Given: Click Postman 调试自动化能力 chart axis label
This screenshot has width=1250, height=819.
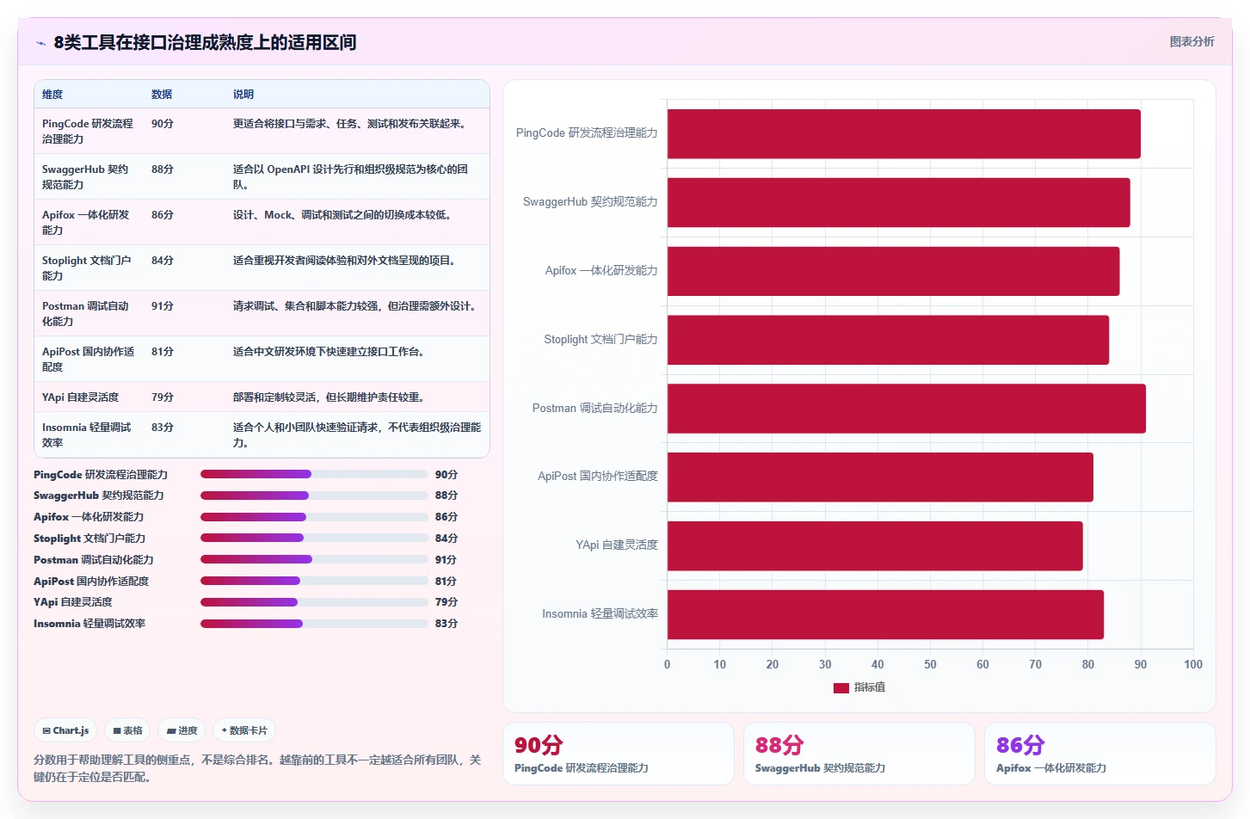Looking at the screenshot, I should (594, 409).
